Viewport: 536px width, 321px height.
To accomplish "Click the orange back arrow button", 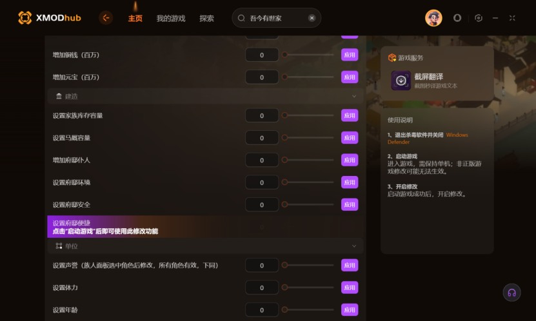I will (106, 18).
